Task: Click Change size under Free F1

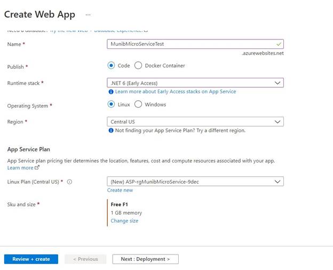Action: (x=124, y=221)
